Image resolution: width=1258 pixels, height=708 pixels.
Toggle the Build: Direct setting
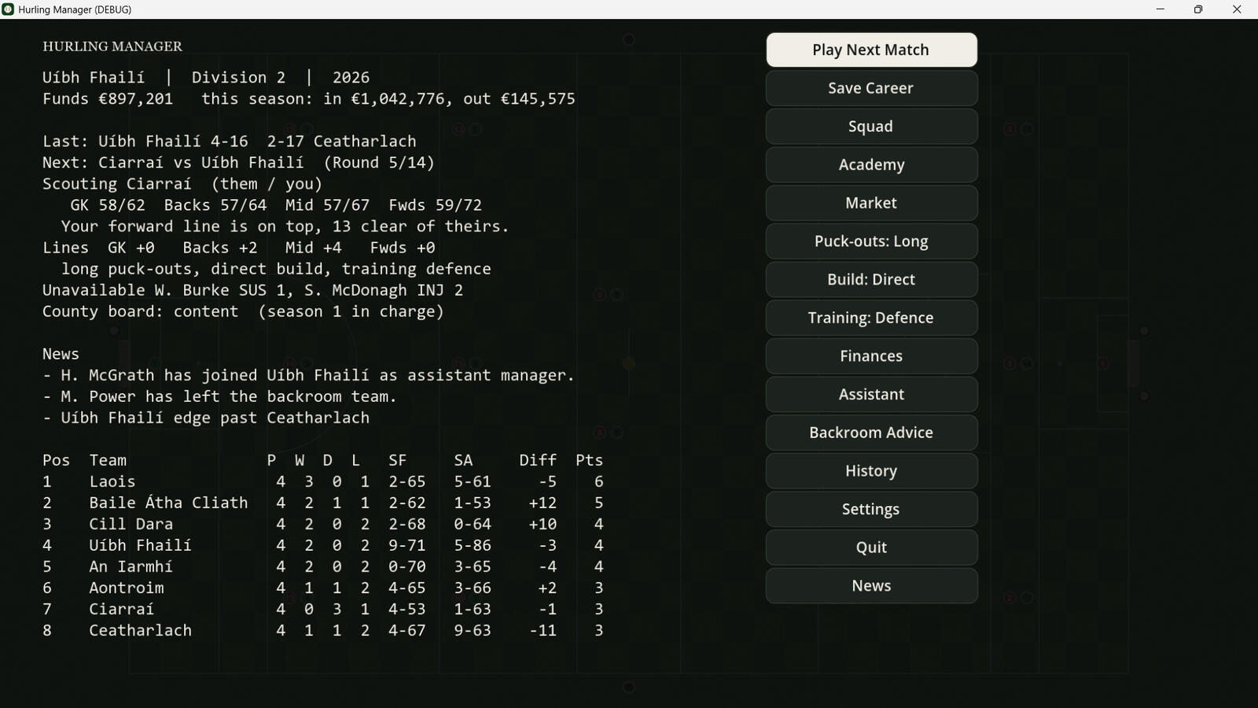[x=871, y=279]
